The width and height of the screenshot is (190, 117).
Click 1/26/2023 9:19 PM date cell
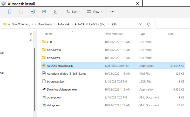(x=117, y=66)
